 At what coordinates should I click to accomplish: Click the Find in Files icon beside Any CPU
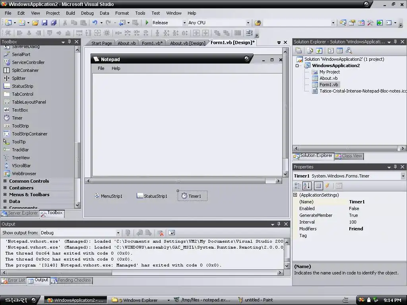(258, 23)
